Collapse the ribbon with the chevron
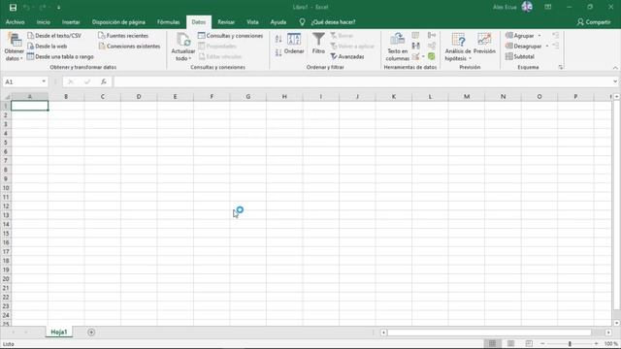Viewport: 621px width, 349px height. [615, 68]
